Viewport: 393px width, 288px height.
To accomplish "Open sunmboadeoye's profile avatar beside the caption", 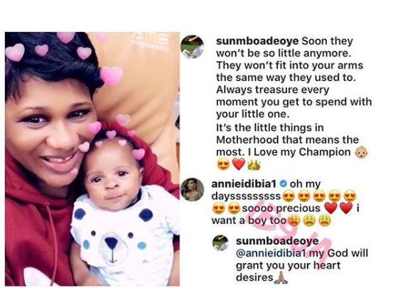I will pos(193,47).
